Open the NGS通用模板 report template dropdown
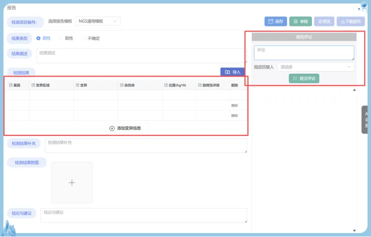This screenshot has width=371, height=237. [98, 21]
